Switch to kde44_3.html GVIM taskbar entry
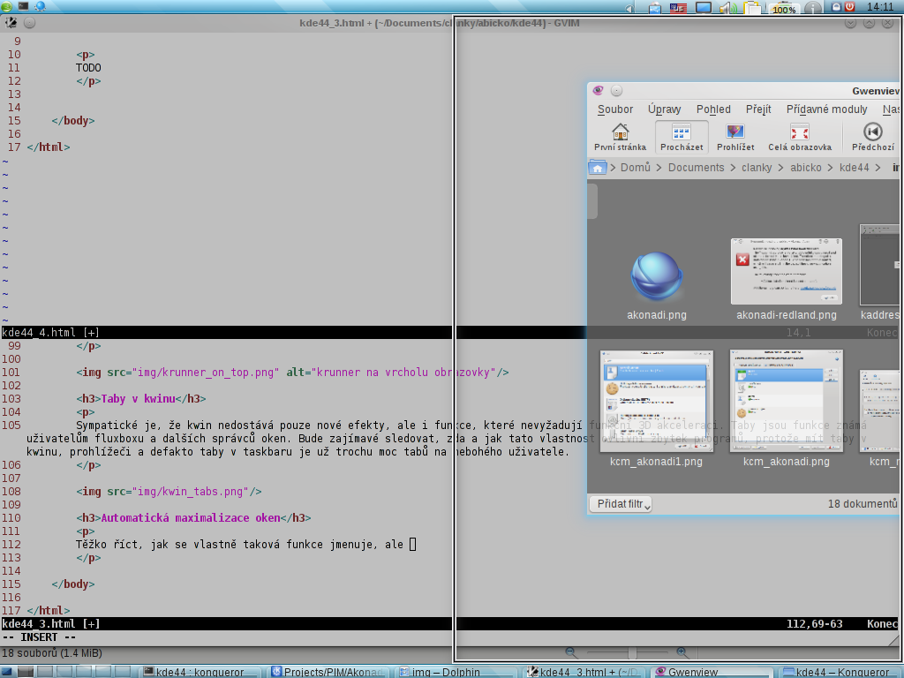Viewport: 904px width, 678px height. click(x=584, y=672)
